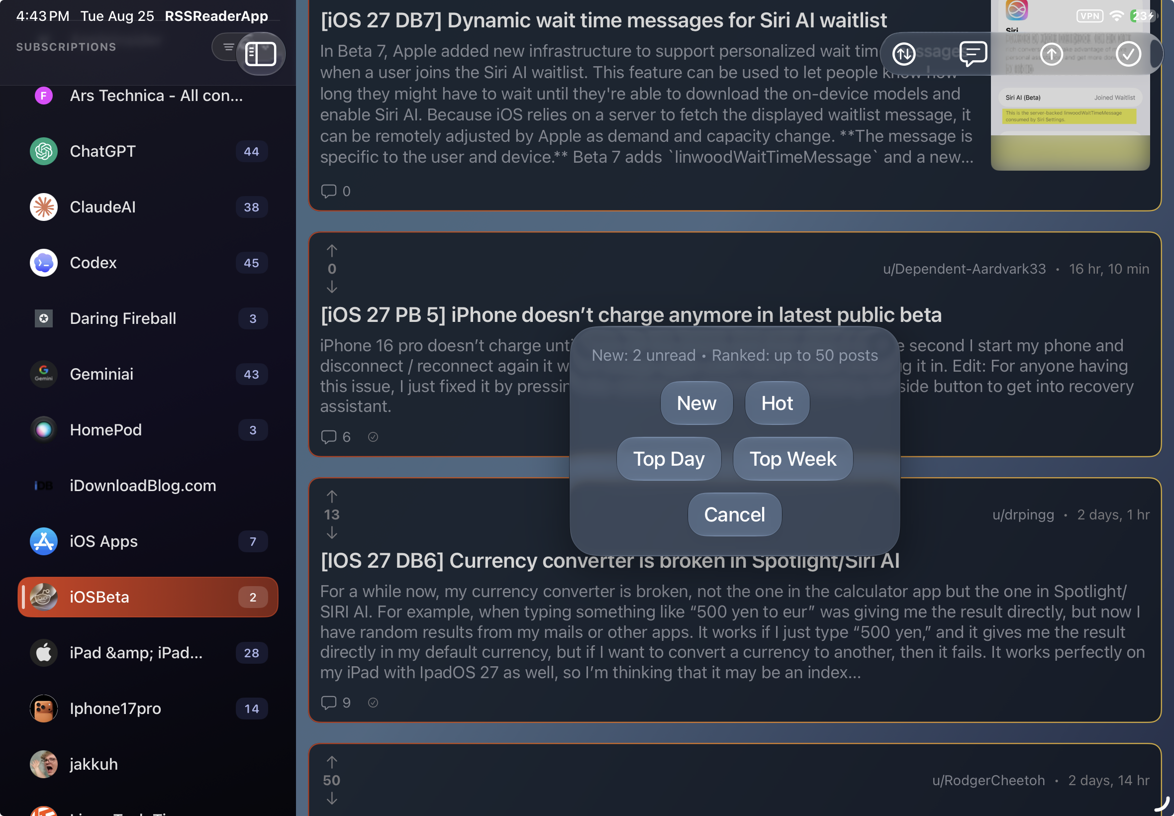Click the 4:43 PM clock
This screenshot has height=816, width=1174.
(x=43, y=16)
